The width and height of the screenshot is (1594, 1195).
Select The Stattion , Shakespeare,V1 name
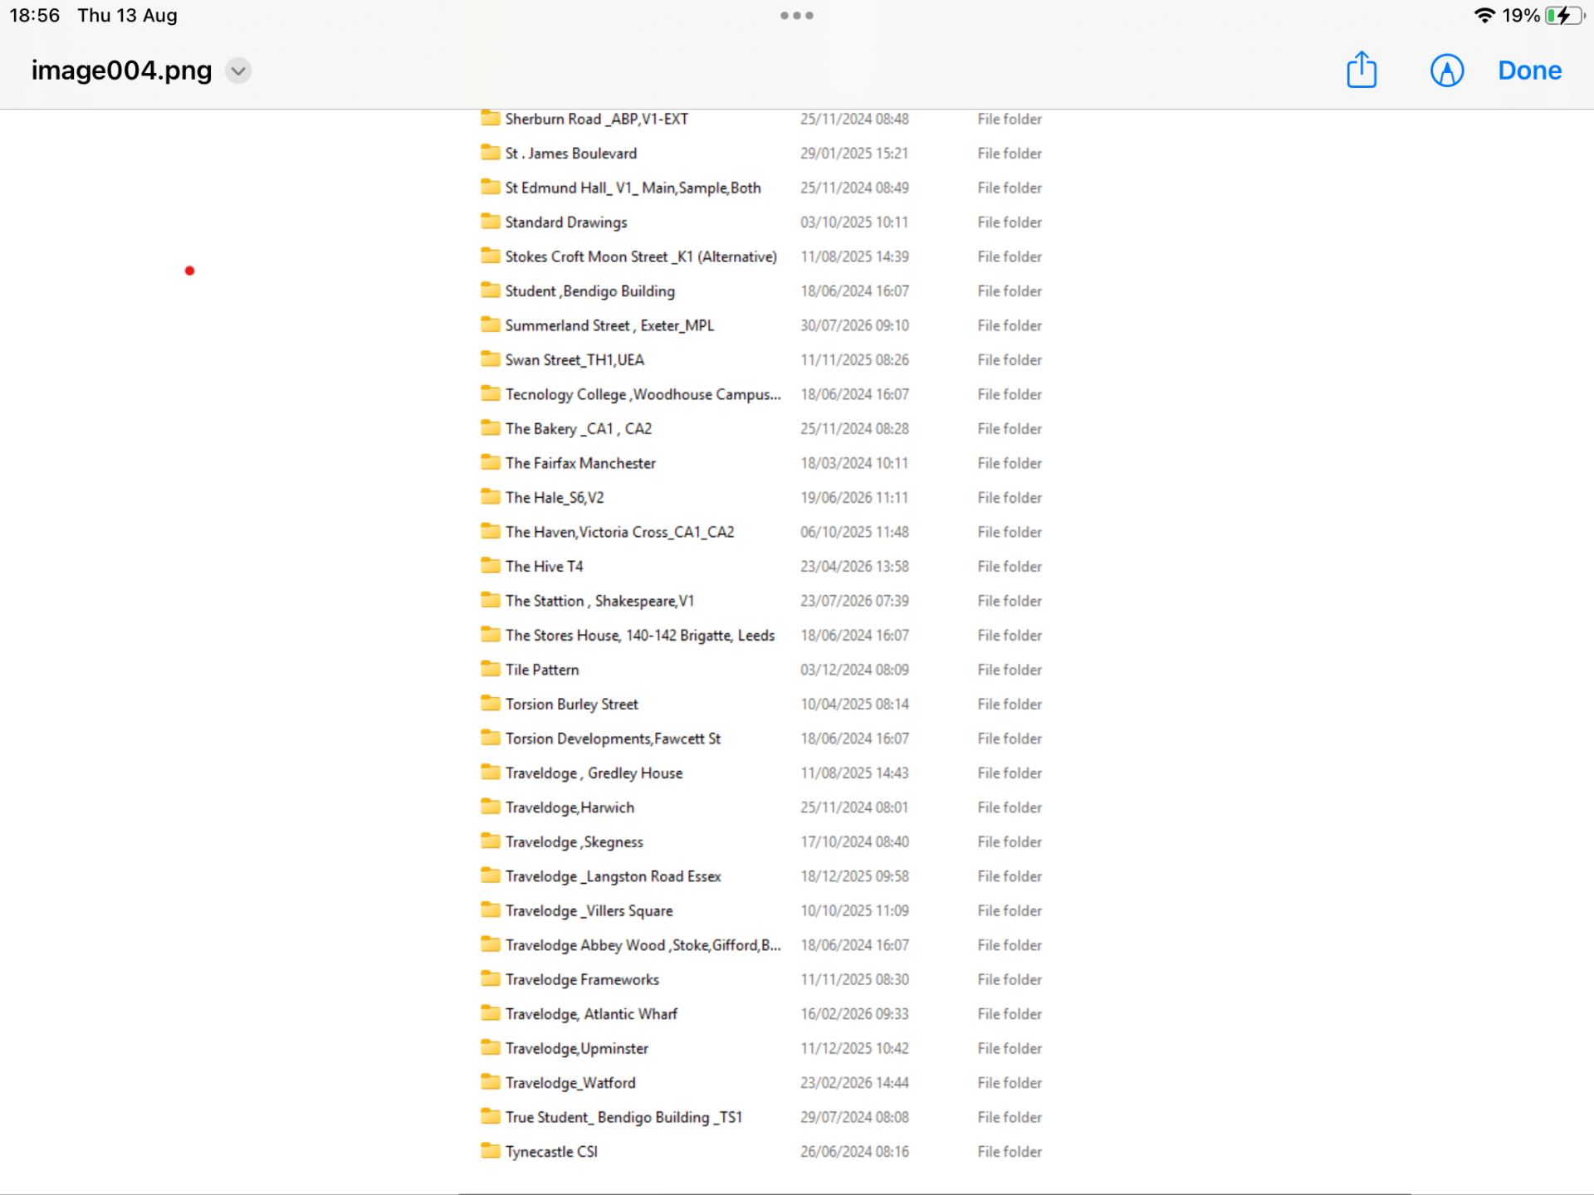click(x=599, y=601)
